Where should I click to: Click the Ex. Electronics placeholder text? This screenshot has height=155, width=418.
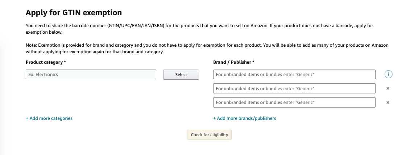43,75
